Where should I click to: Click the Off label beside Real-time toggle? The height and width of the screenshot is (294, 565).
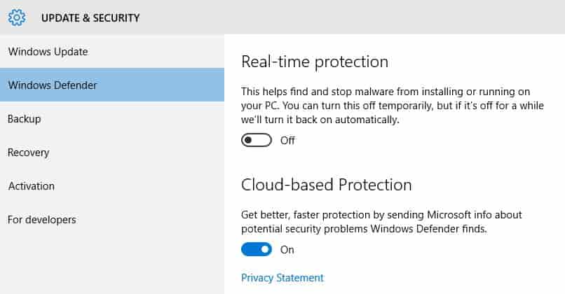point(287,140)
